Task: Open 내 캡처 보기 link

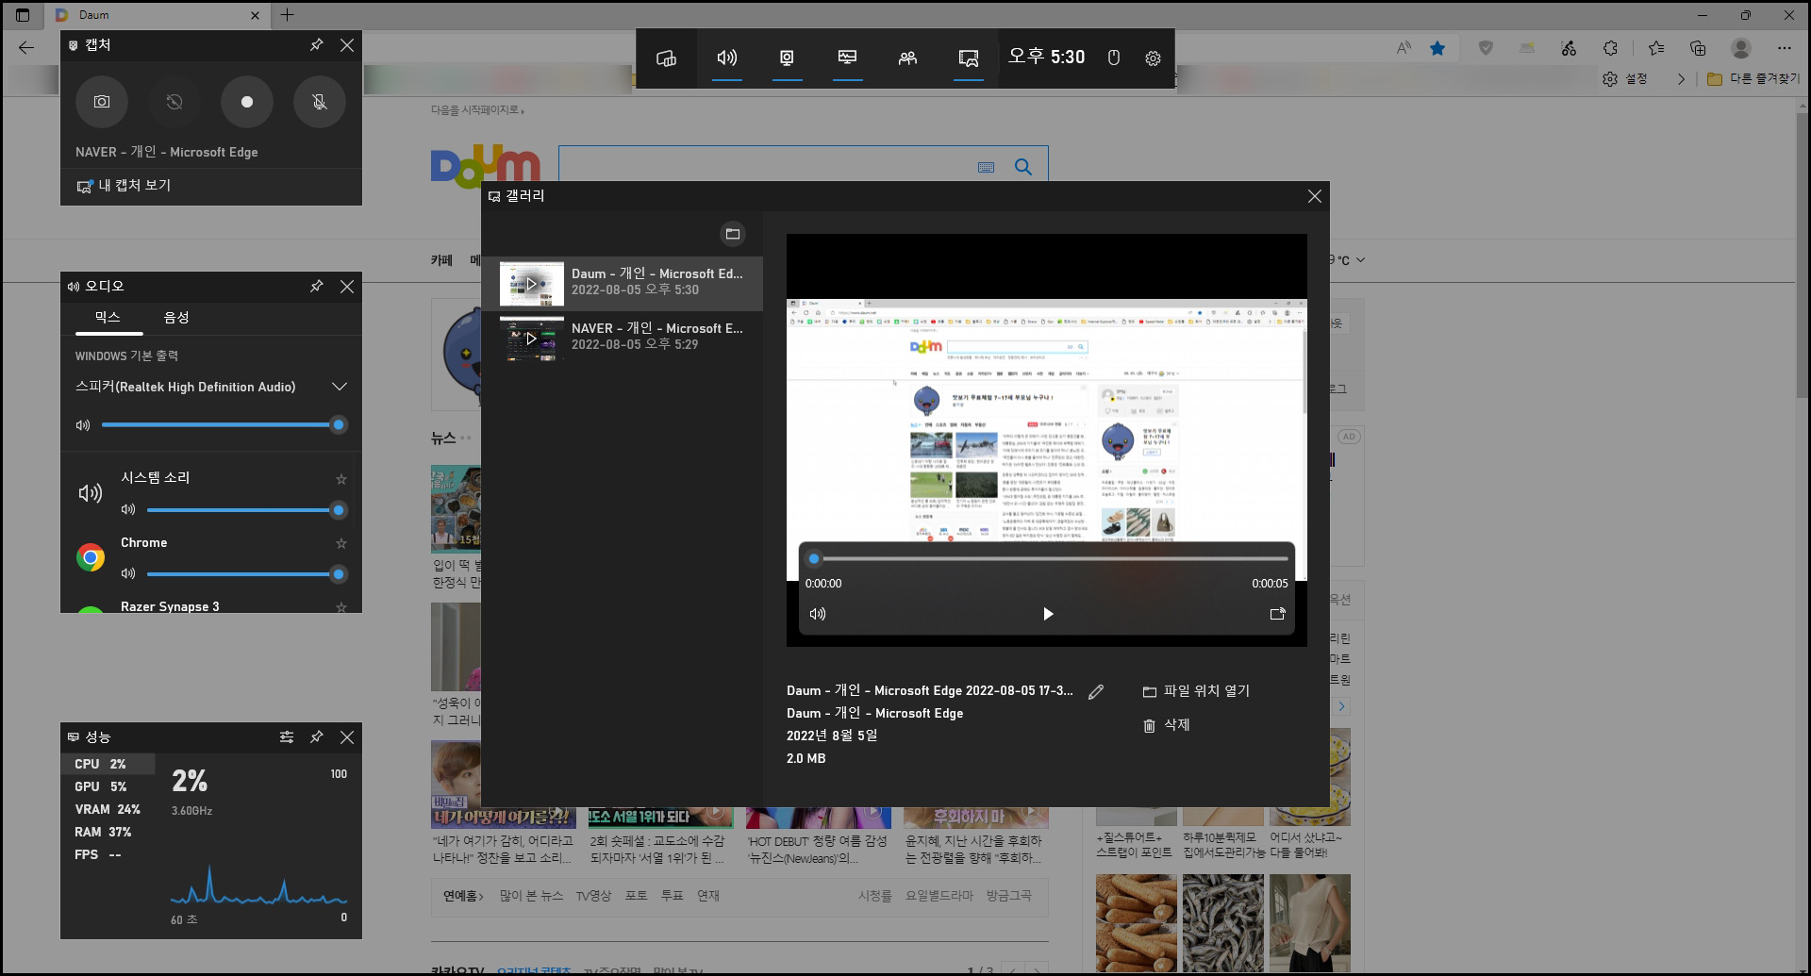Action: (x=124, y=186)
